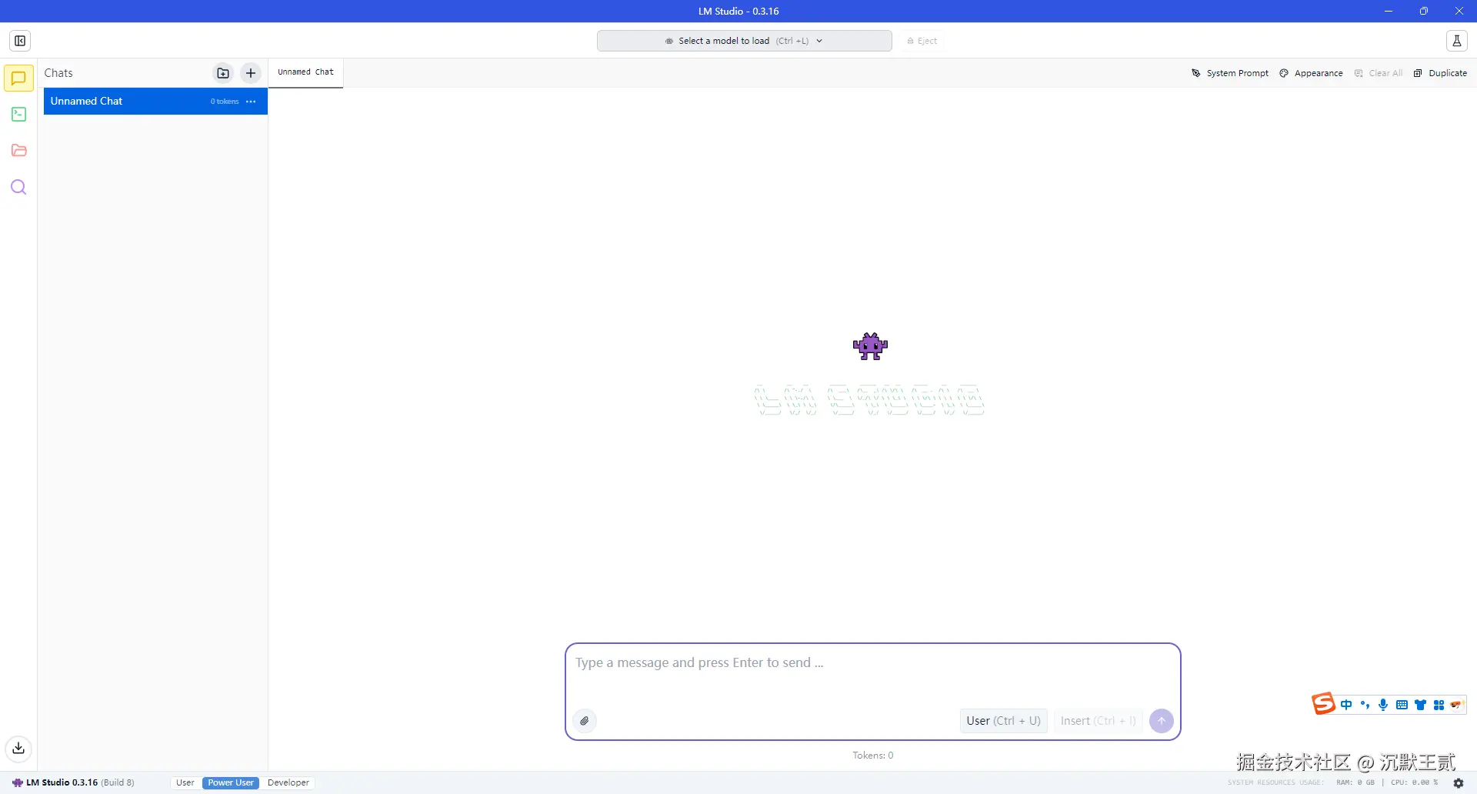Open Appearance options
Image resolution: width=1477 pixels, height=794 pixels.
tap(1312, 73)
